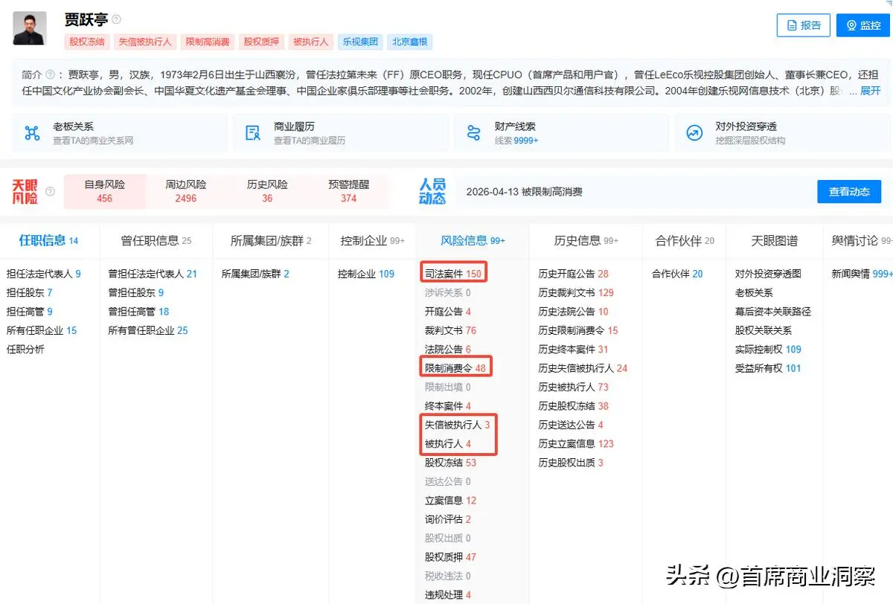Open 自身风险 456 tab

coord(104,191)
